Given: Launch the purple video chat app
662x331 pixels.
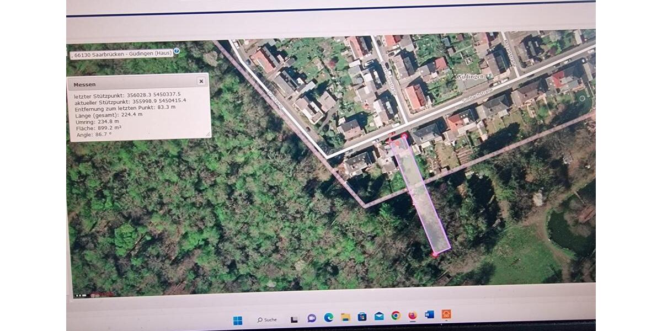Looking at the screenshot, I should [312, 318].
